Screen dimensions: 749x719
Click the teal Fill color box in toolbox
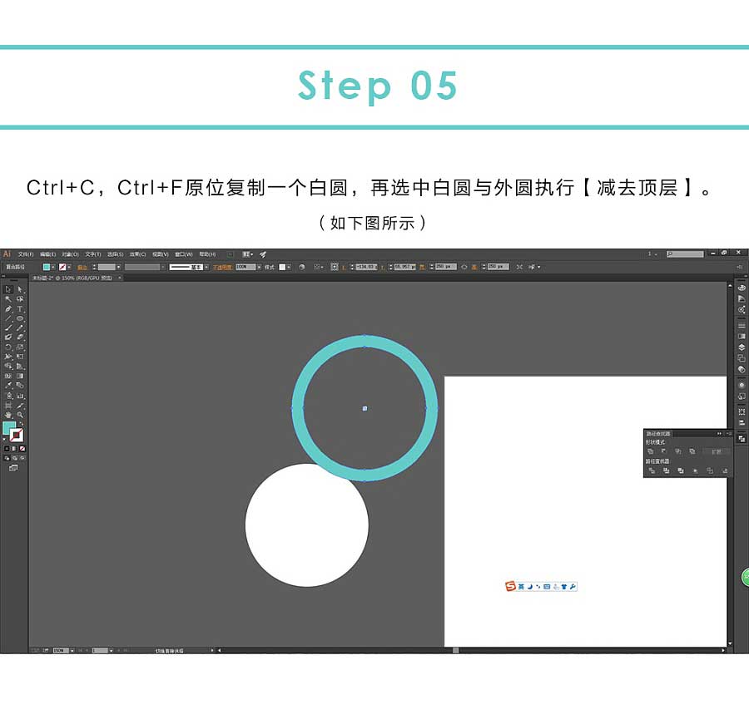pyautogui.click(x=8, y=427)
